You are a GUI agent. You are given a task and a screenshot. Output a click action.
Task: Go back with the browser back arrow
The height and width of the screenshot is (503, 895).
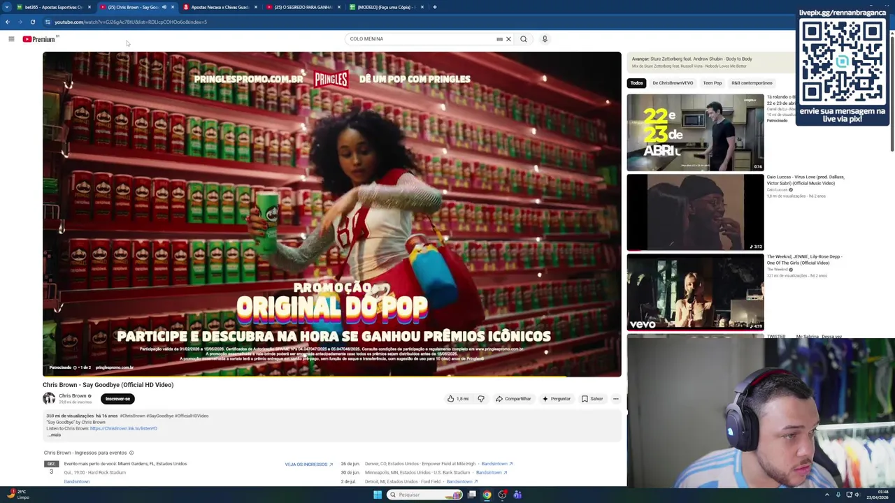pyautogui.click(x=8, y=22)
